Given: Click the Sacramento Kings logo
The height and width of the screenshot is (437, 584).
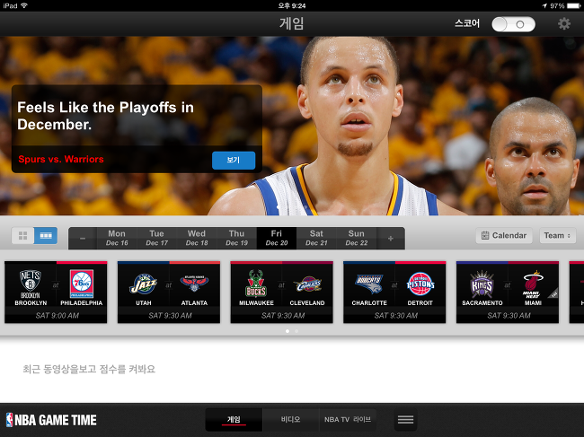Looking at the screenshot, I should [482, 284].
